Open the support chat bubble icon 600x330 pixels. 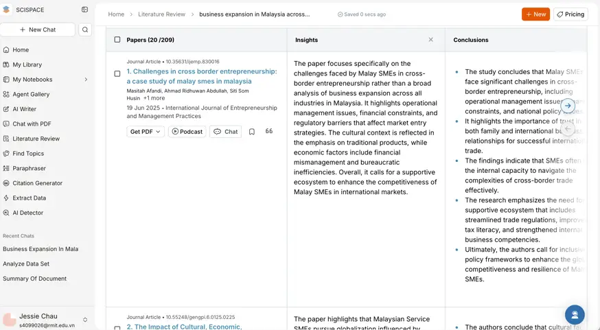coord(575,314)
